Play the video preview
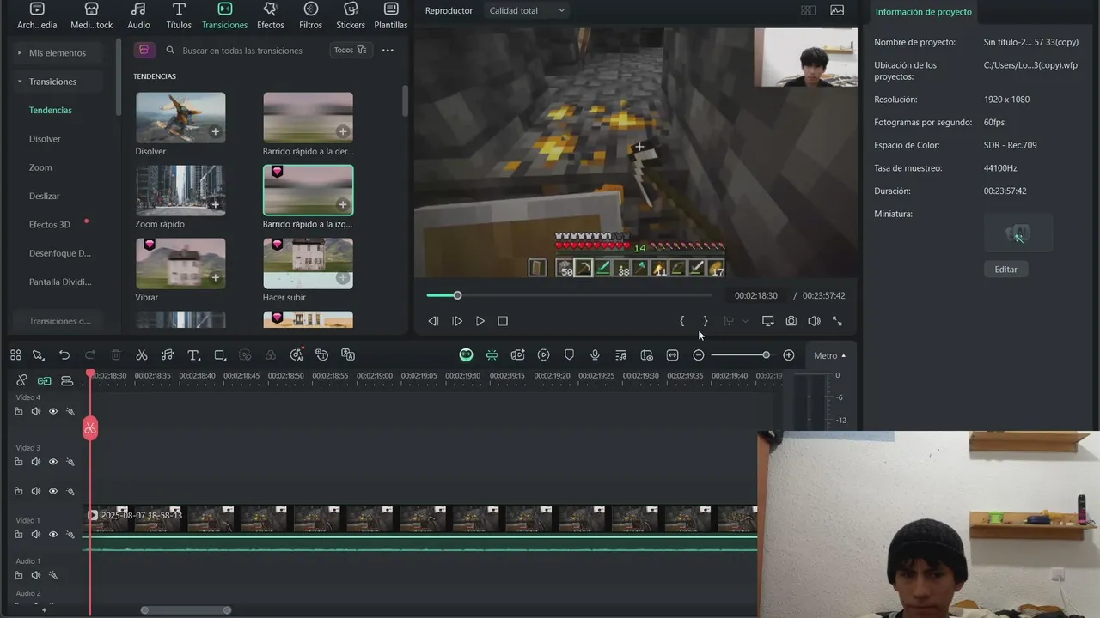This screenshot has width=1100, height=618. (480, 321)
